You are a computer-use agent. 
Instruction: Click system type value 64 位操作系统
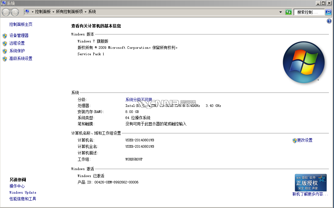(x=138, y=118)
